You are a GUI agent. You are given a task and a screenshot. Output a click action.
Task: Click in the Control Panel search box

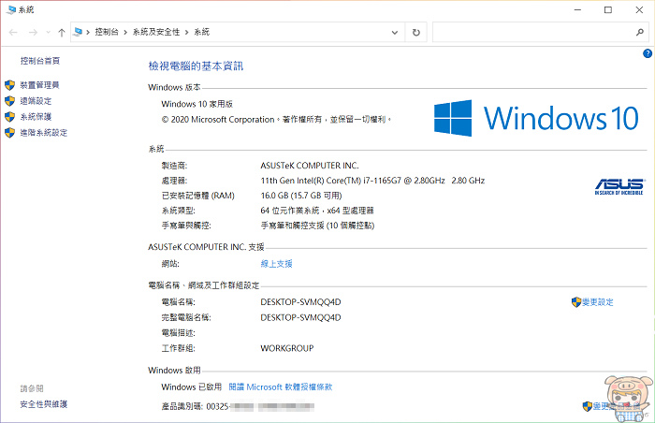pyautogui.click(x=529, y=32)
